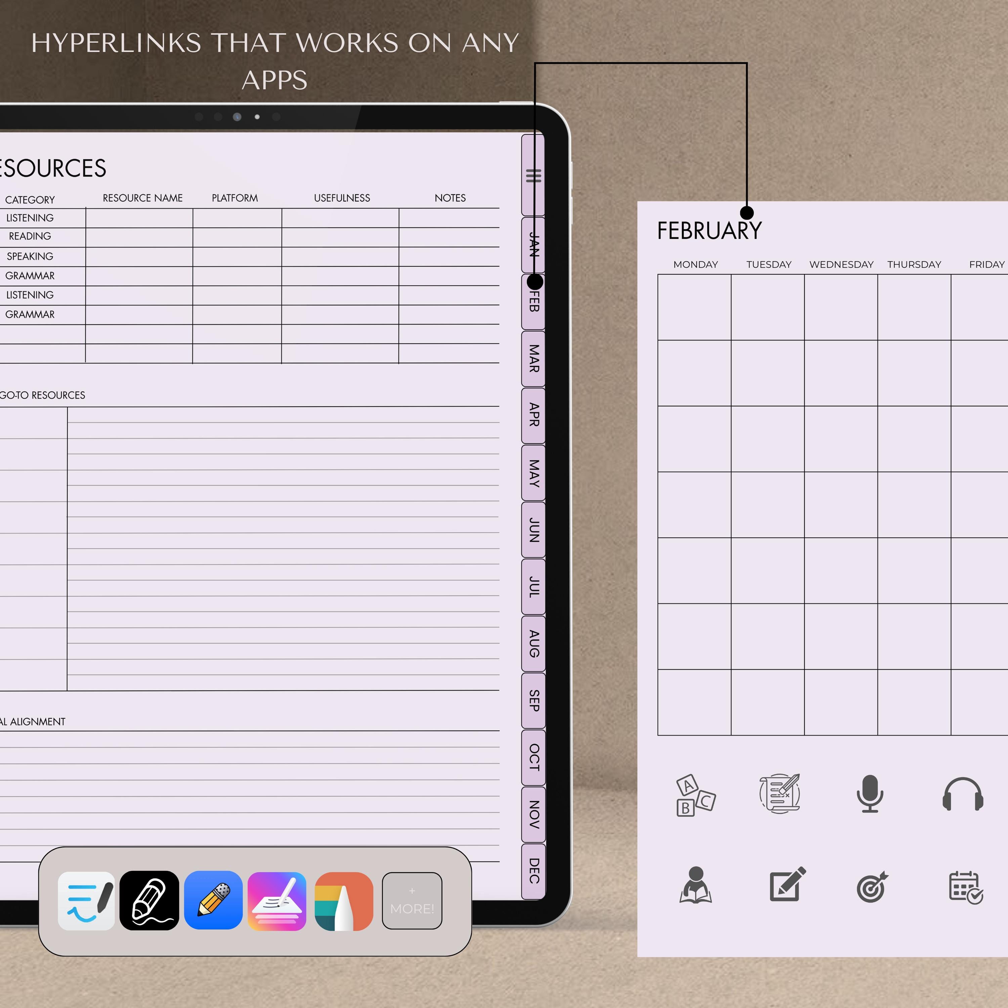
Task: Click the ABC blocks vocabulary icon
Action: coord(696,795)
